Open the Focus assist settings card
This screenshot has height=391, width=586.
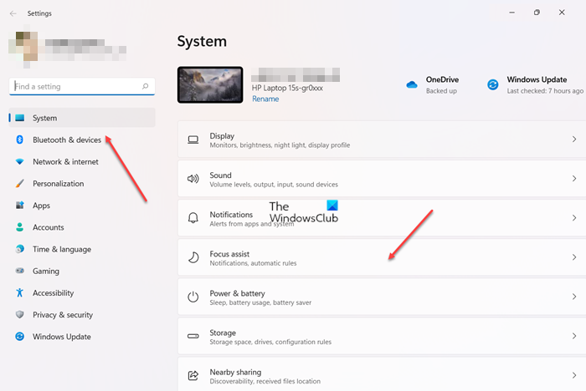[382, 257]
